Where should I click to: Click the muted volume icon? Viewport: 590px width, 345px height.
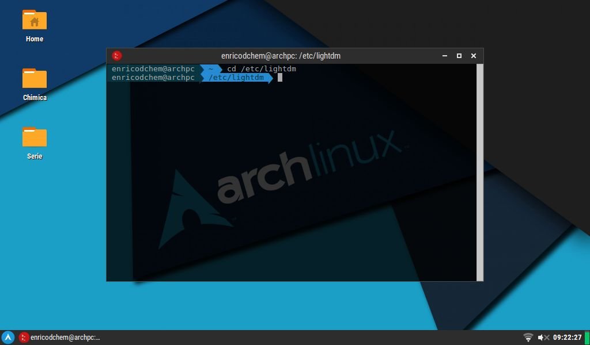click(543, 338)
